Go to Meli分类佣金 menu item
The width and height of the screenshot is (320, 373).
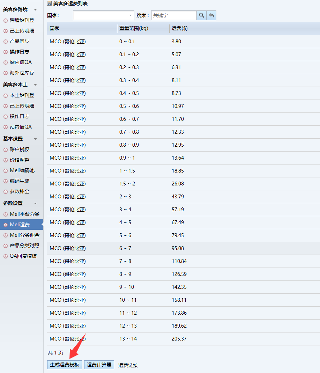[x=24, y=235]
